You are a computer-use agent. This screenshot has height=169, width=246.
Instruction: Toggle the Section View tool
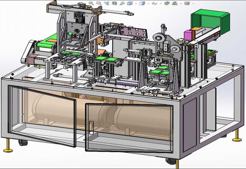click(x=114, y=3)
